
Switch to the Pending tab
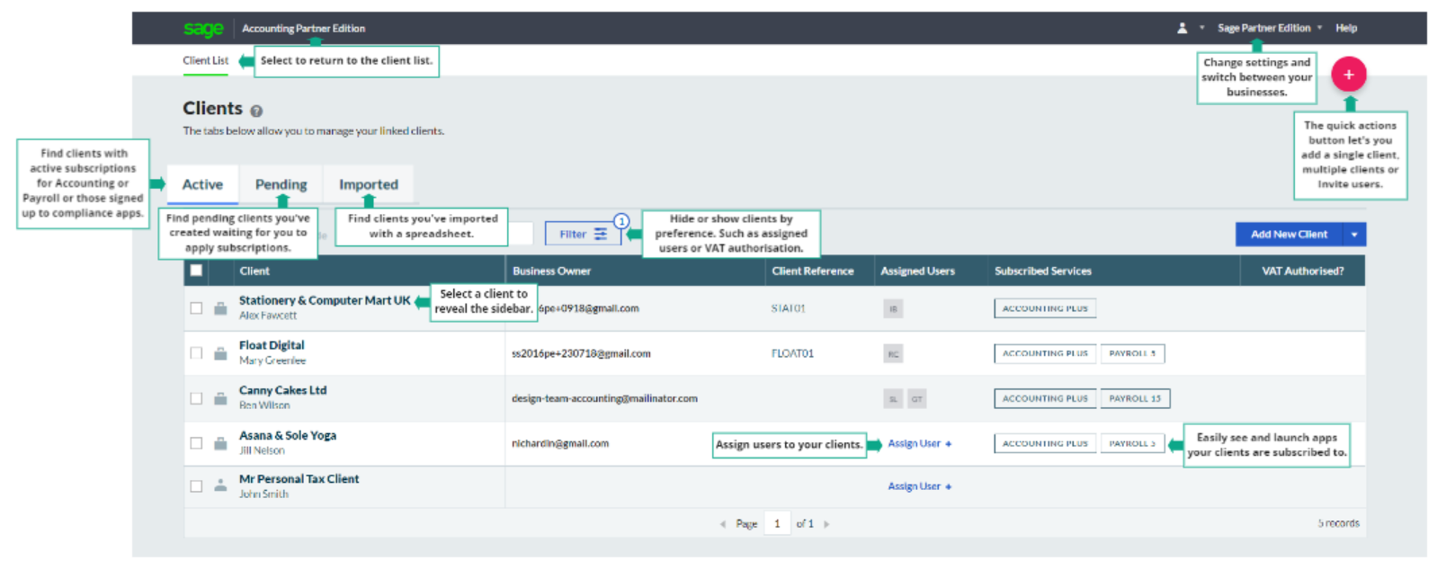tap(281, 184)
